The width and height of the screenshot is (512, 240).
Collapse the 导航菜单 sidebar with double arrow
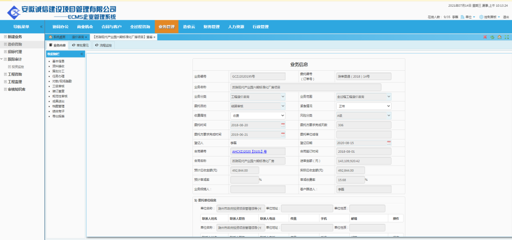coord(41,27)
